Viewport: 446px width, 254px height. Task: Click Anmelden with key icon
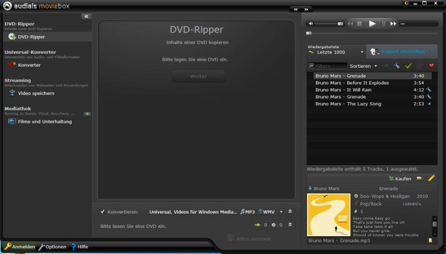pos(20,247)
